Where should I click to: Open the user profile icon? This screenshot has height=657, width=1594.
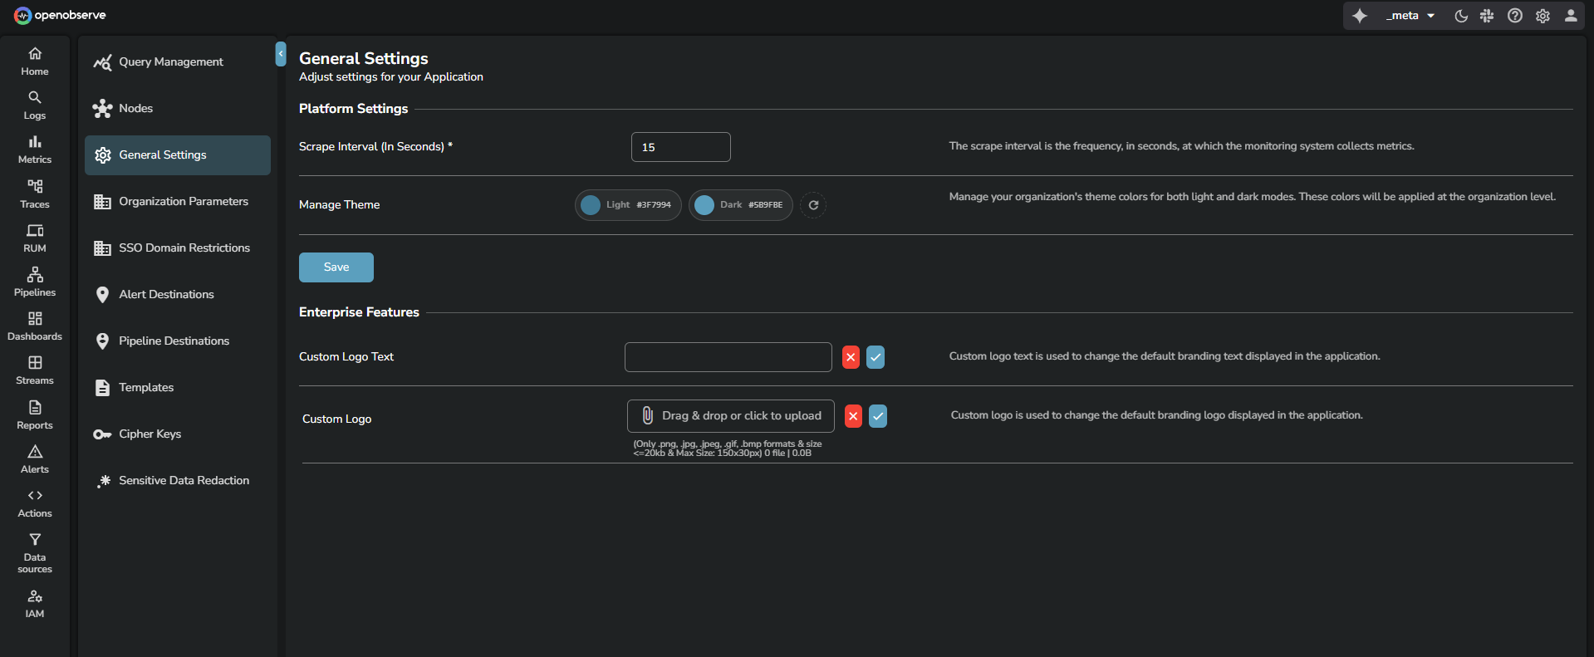1571,16
